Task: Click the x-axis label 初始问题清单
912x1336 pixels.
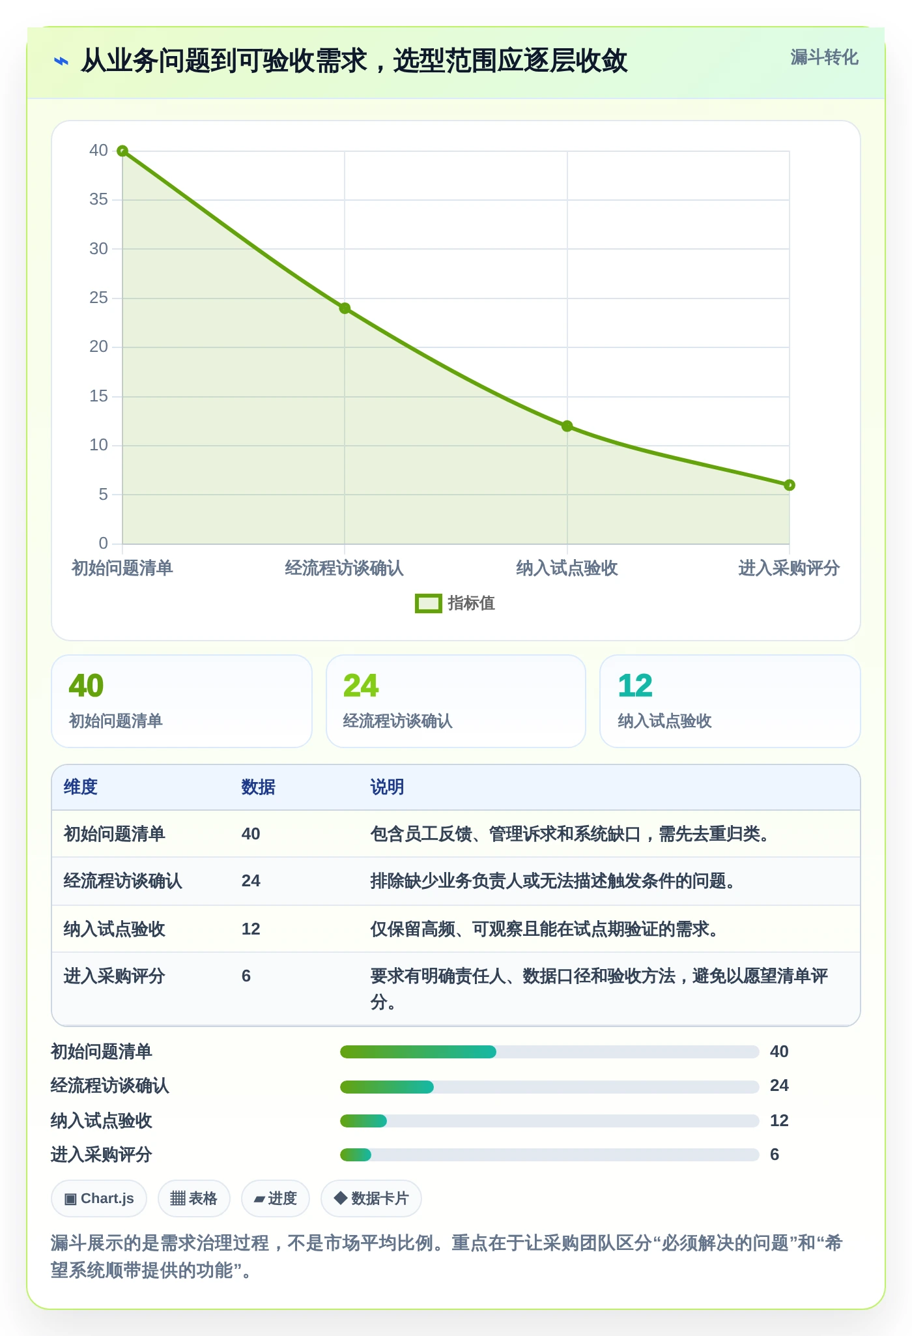Action: click(x=122, y=568)
